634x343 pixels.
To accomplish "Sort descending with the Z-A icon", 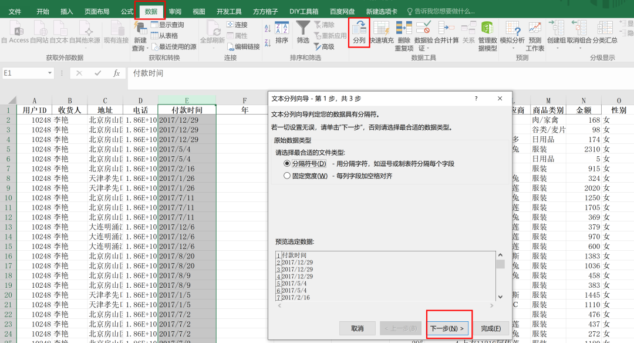I will tap(268, 42).
